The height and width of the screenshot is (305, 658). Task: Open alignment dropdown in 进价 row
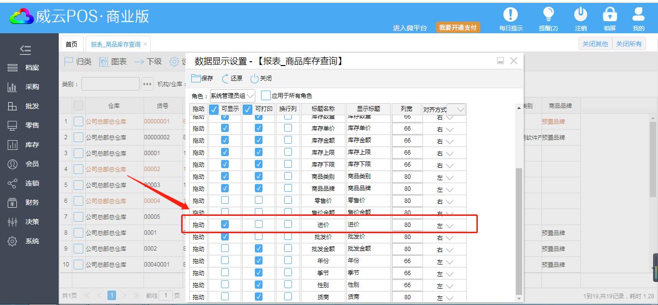coord(450,225)
